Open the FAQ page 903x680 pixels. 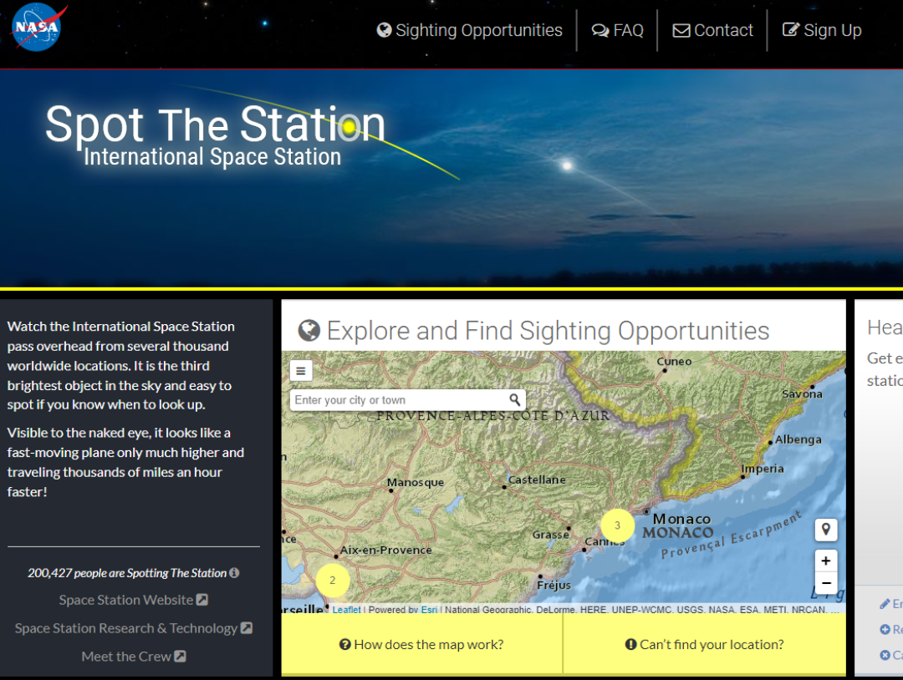[x=617, y=30]
